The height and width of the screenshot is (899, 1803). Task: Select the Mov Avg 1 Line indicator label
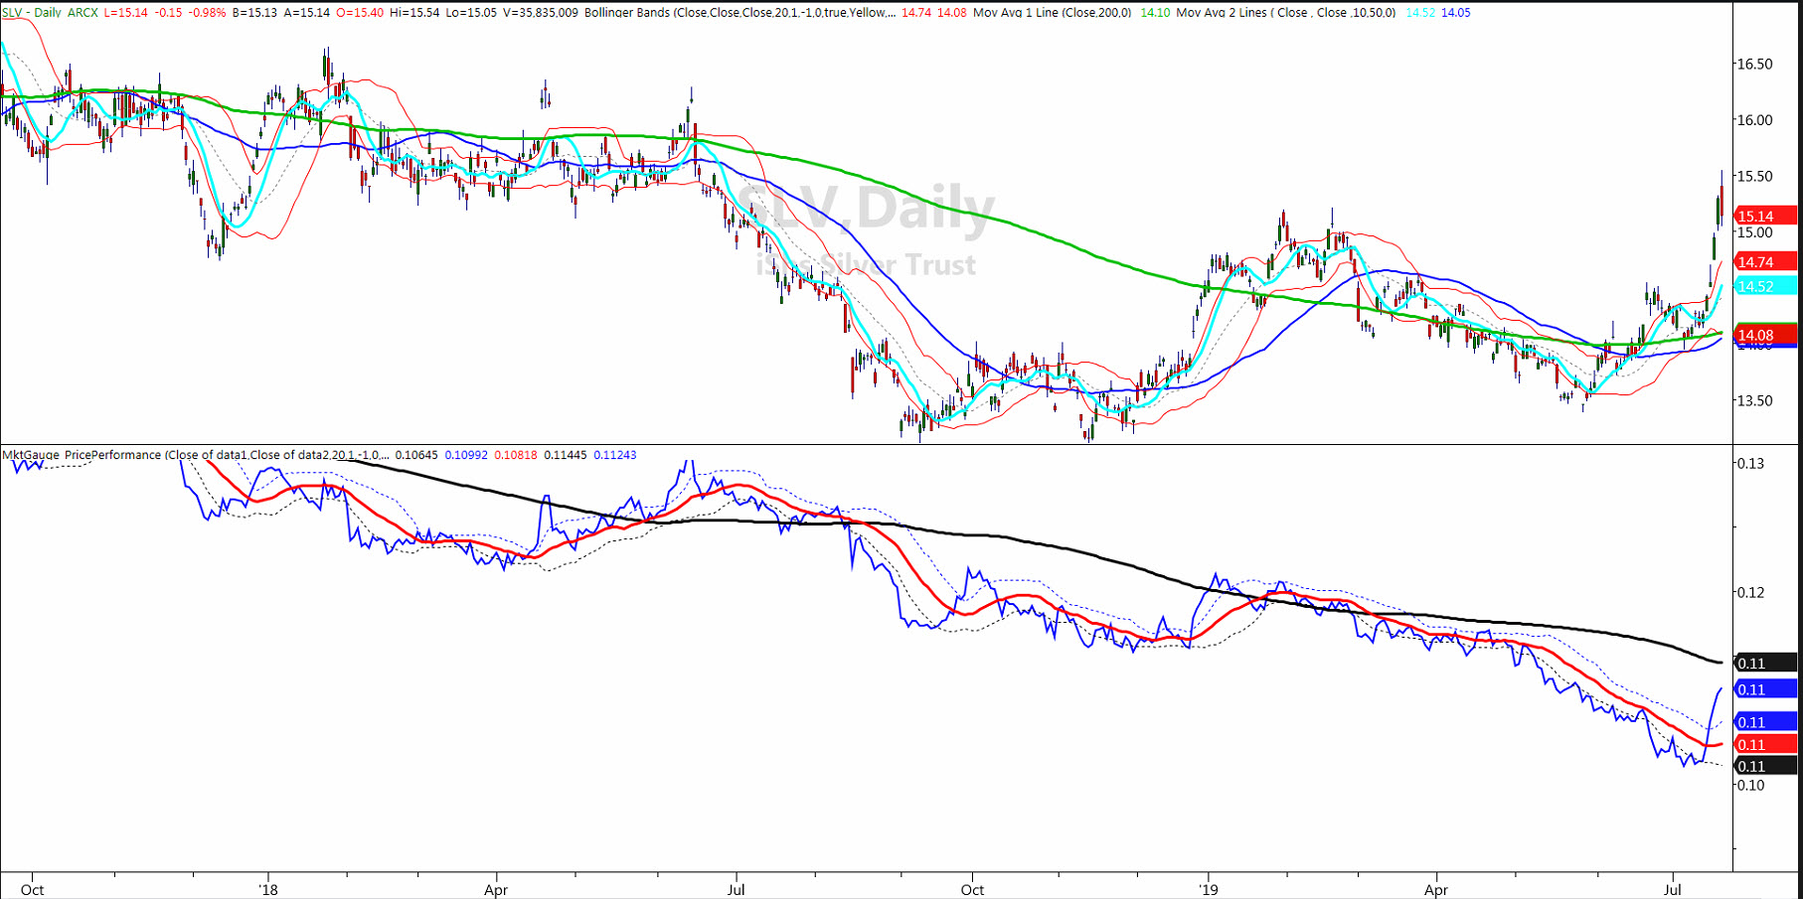1052,13
